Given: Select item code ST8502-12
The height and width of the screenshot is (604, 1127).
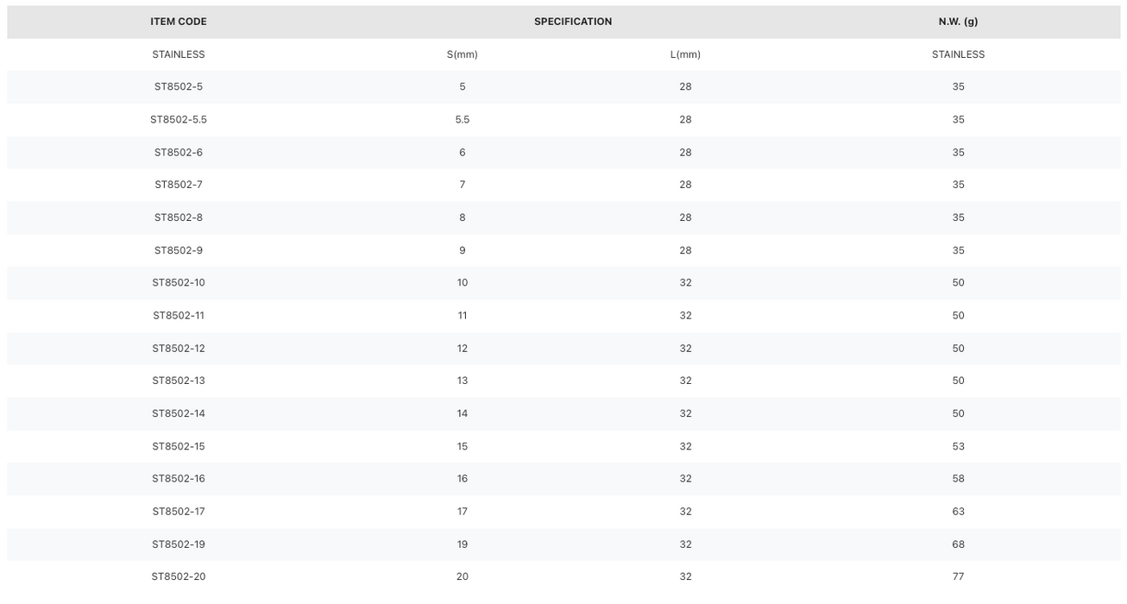Looking at the screenshot, I should [179, 349].
